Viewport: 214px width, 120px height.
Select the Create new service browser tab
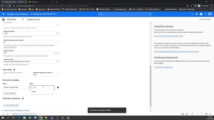(x=14, y=2)
